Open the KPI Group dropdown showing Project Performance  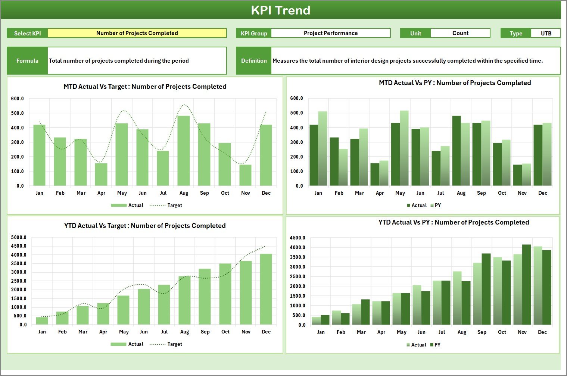[330, 33]
